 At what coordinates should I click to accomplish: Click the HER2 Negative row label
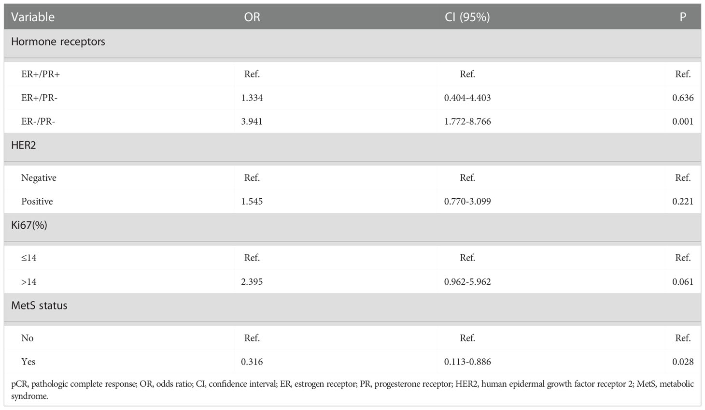(x=39, y=178)
